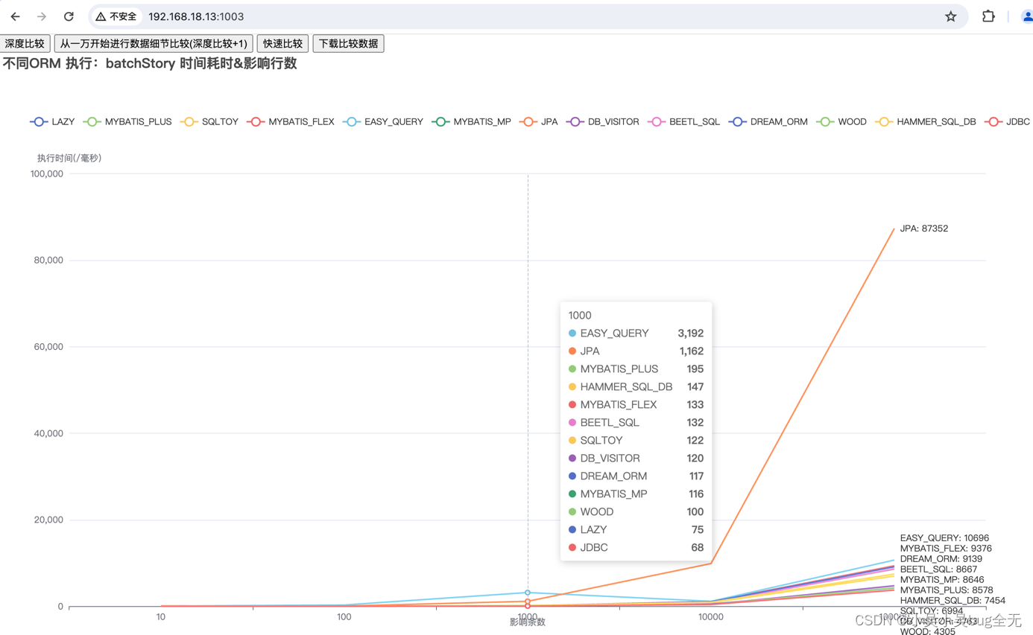Toggle WOOD series in legend
The image size is (1033, 635).
(x=841, y=121)
